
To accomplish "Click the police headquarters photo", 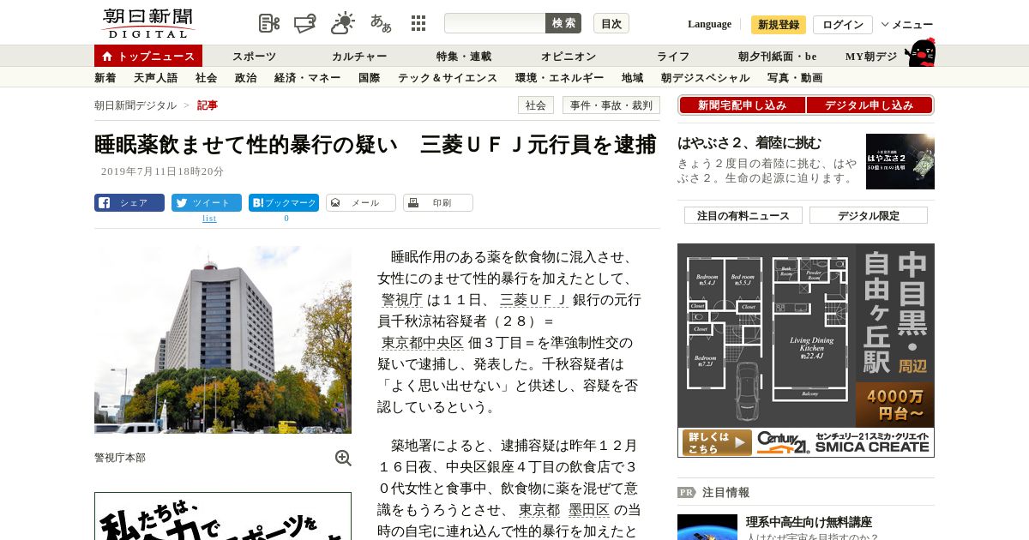I will click(223, 339).
